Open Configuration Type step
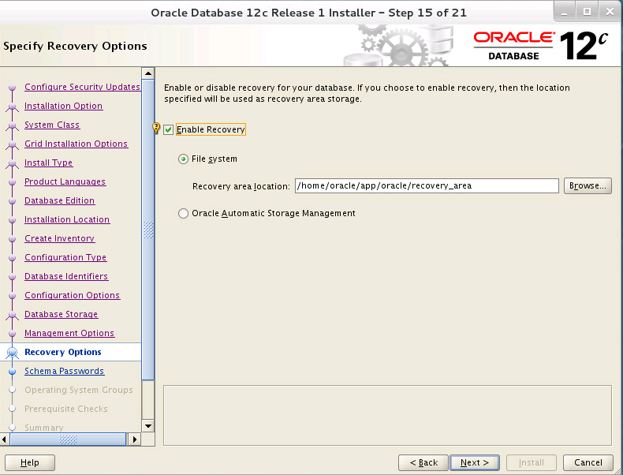This screenshot has width=623, height=475. coord(65,257)
